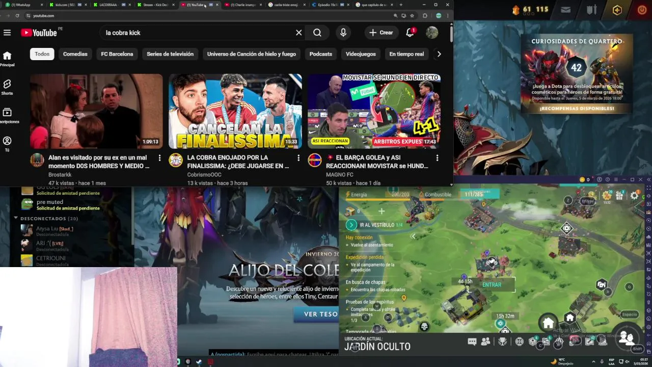Open the YouTube account avatar menu
The height and width of the screenshot is (367, 652).
pyautogui.click(x=432, y=33)
